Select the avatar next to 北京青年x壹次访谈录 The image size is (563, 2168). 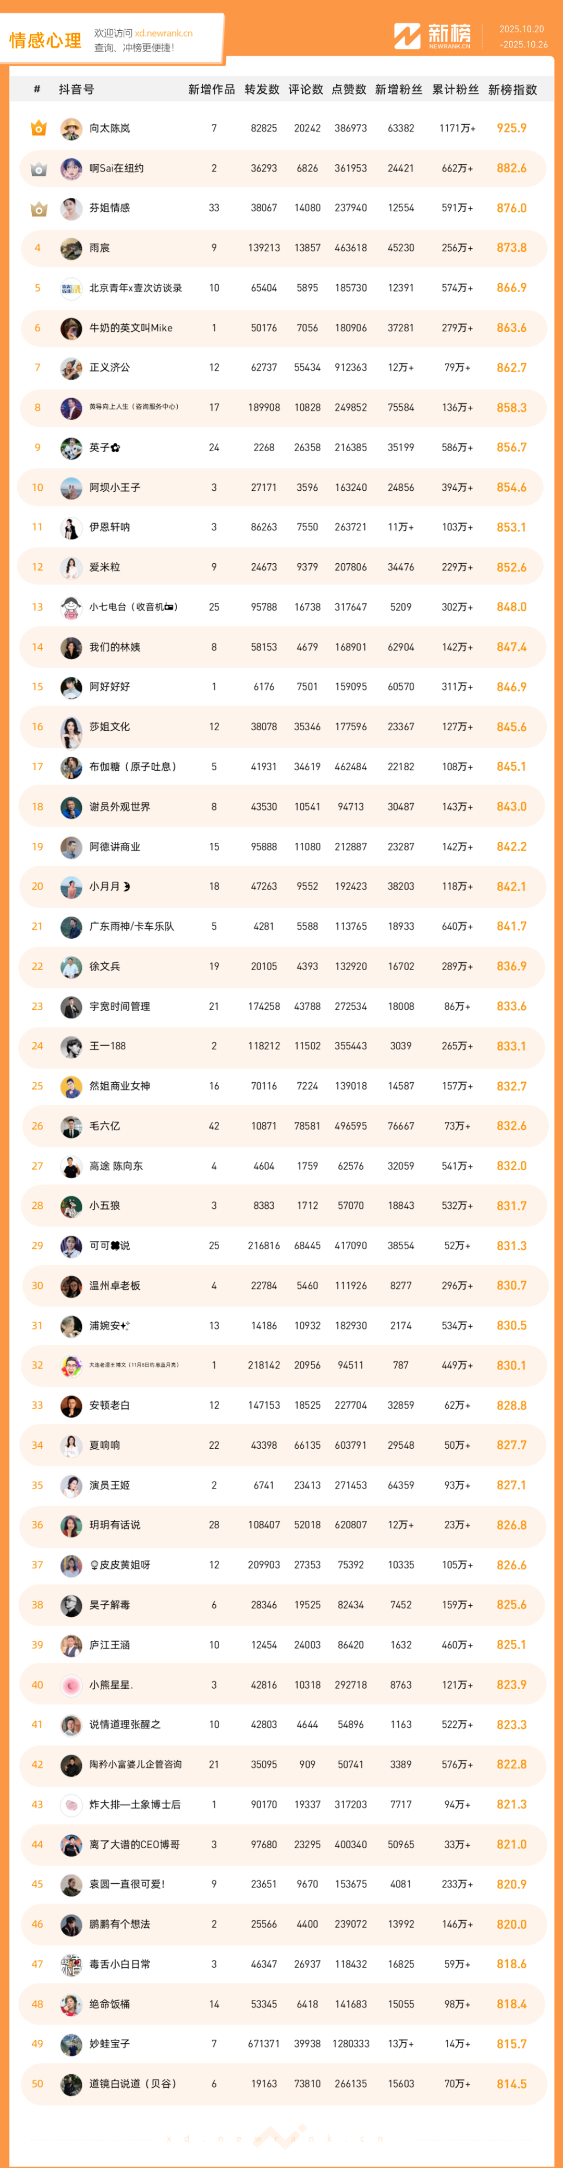click(71, 288)
